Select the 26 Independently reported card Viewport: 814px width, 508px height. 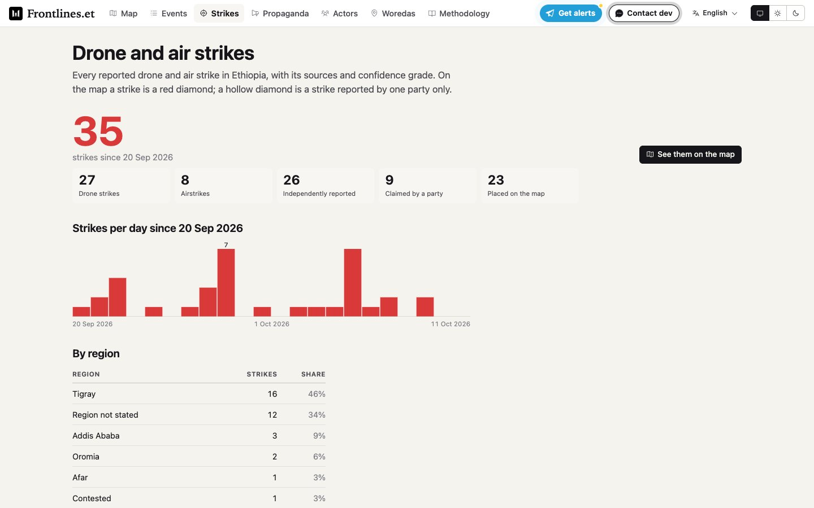click(326, 185)
